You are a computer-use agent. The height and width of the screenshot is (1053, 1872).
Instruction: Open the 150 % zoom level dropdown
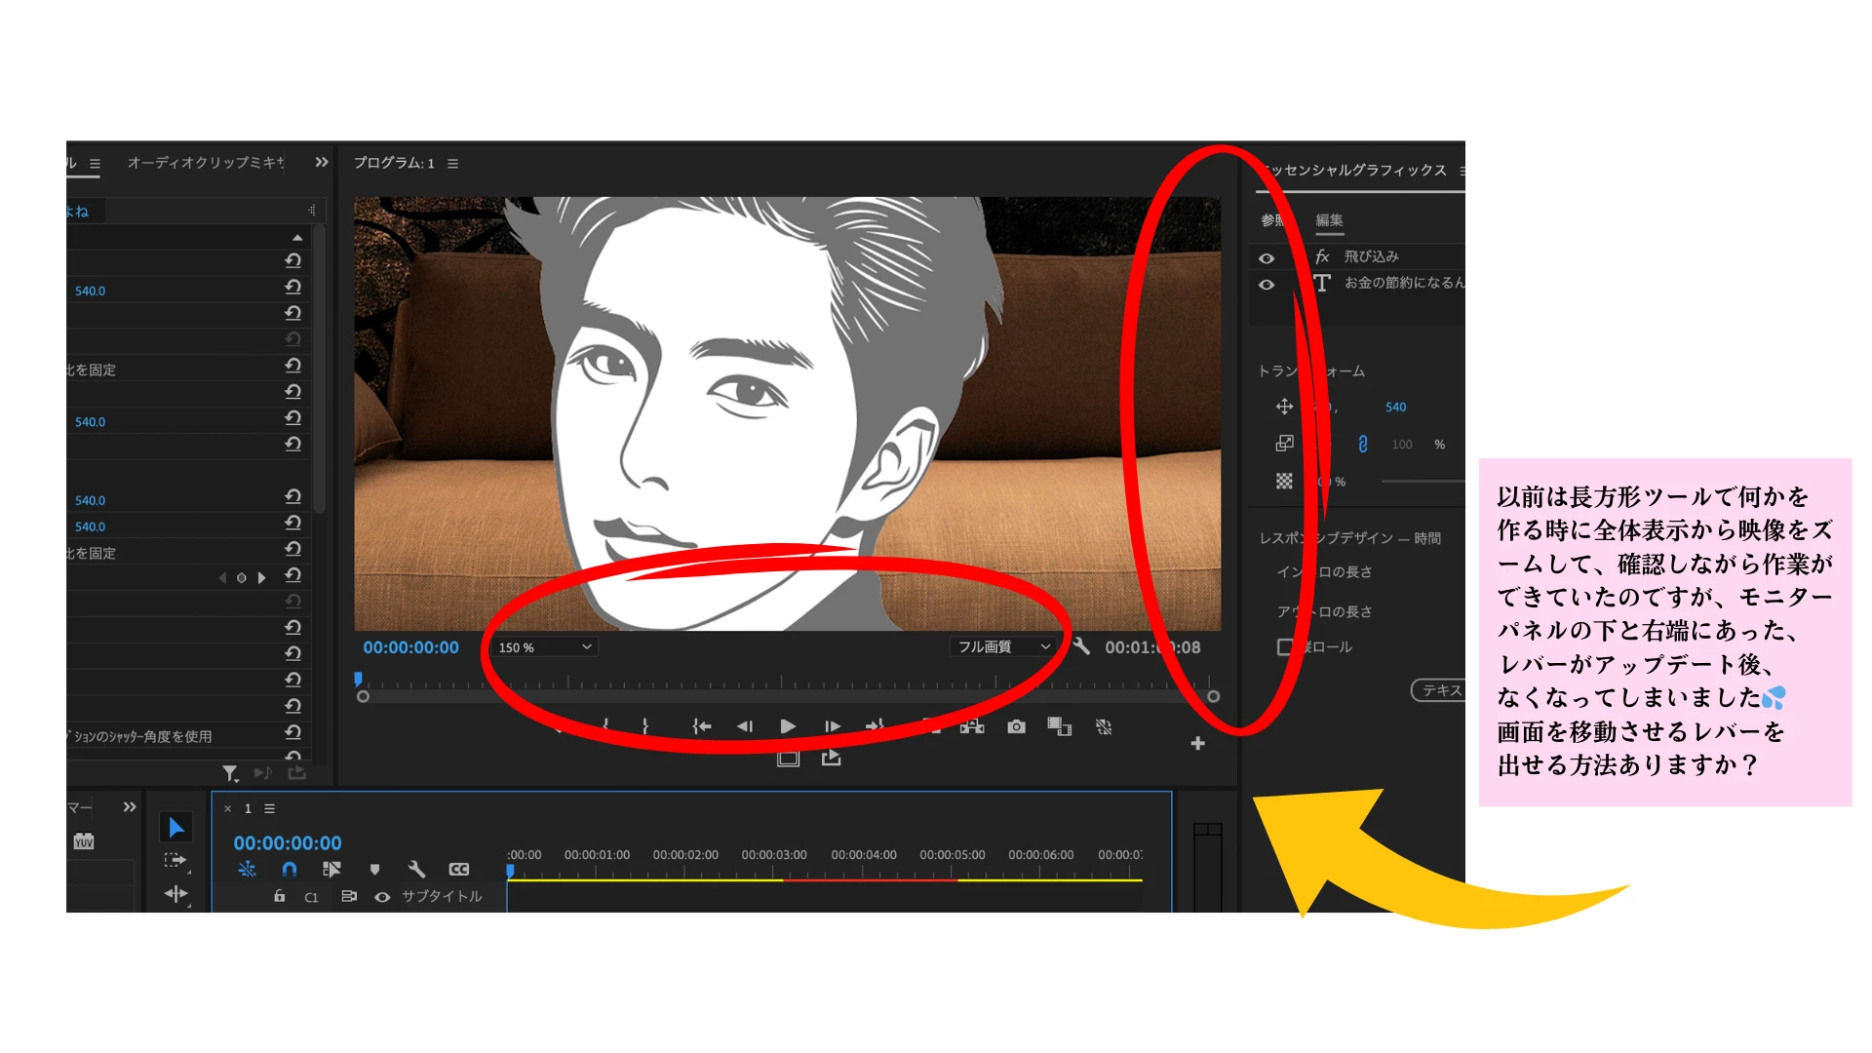tap(544, 647)
